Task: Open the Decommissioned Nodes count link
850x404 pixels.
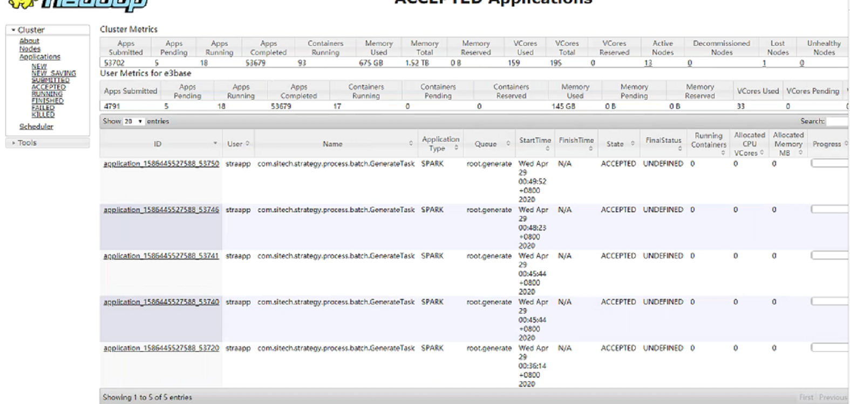Action: pos(690,63)
